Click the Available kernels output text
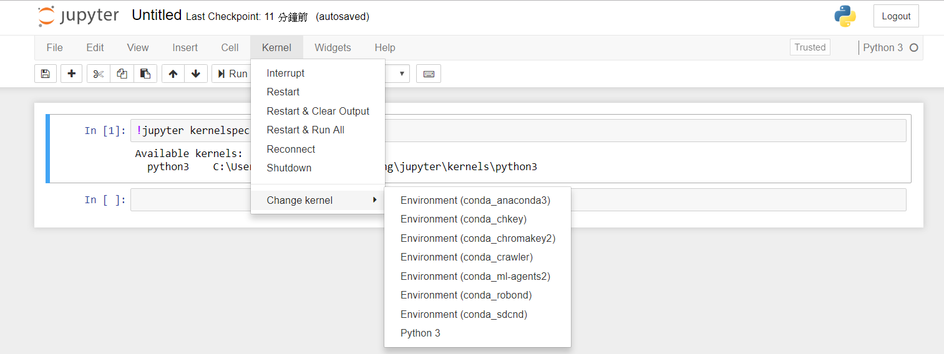Screen dimensions: 944x354 click(x=188, y=153)
